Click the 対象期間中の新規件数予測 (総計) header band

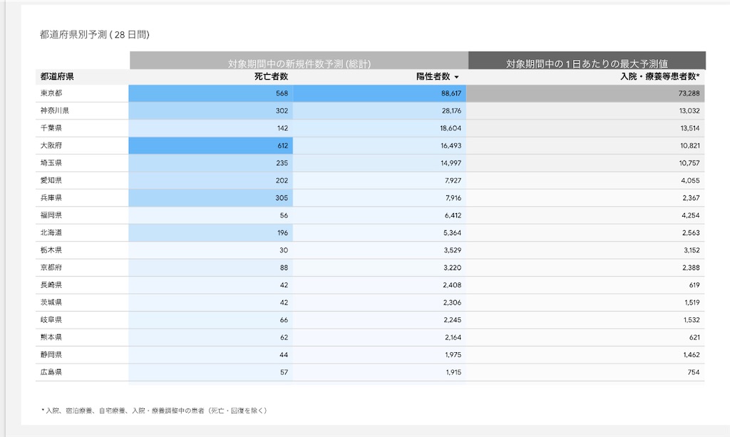pyautogui.click(x=299, y=61)
